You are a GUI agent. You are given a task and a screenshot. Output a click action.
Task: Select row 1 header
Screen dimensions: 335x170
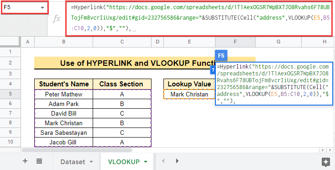pyautogui.click(x=10, y=52)
